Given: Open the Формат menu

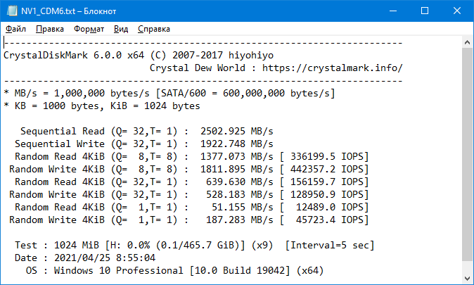Looking at the screenshot, I should click(x=89, y=29).
